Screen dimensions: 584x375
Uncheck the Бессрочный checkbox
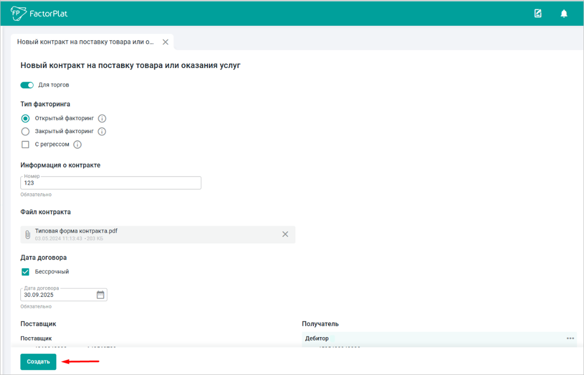[26, 272]
